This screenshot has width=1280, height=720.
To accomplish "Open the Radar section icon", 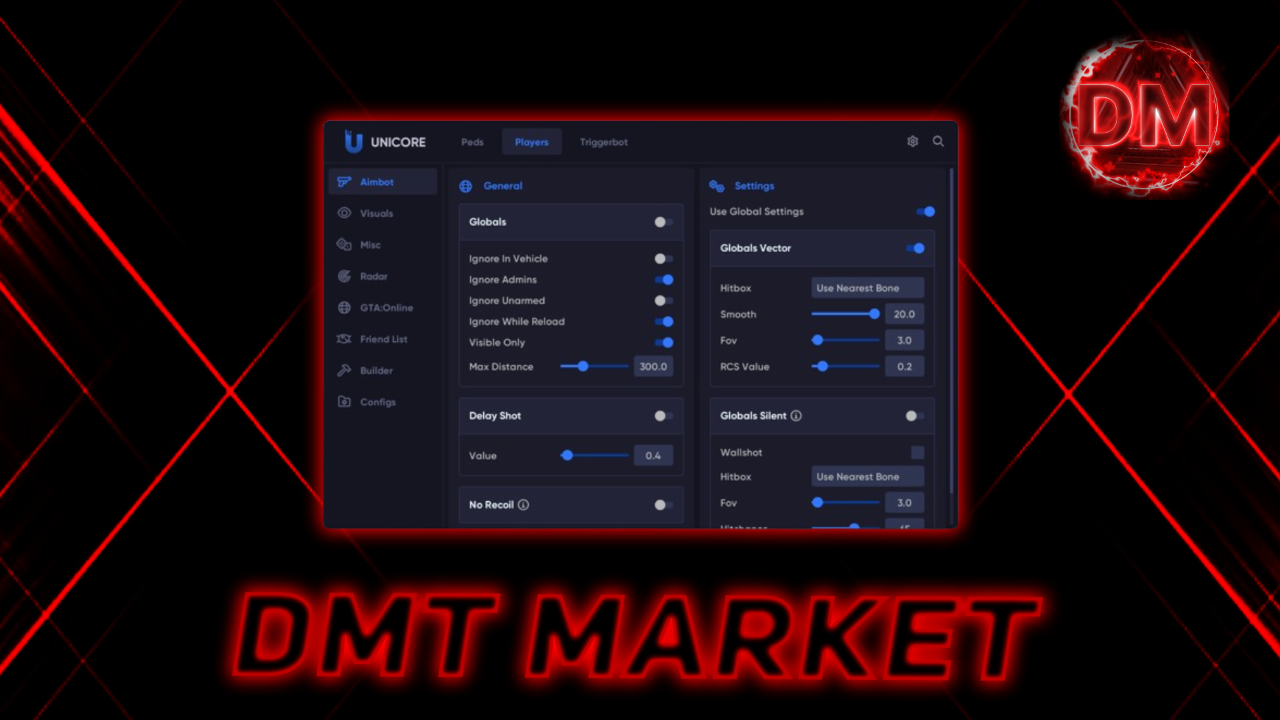I will [344, 276].
